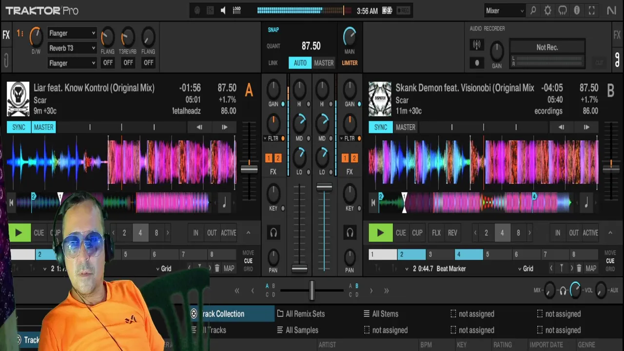The image size is (624, 351).
Task: Click the Deck A tempo fader
Action: point(249,169)
